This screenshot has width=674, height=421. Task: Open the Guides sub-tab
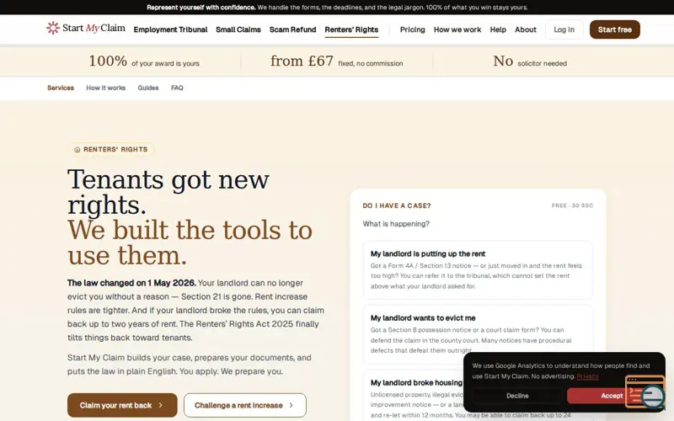pyautogui.click(x=148, y=88)
